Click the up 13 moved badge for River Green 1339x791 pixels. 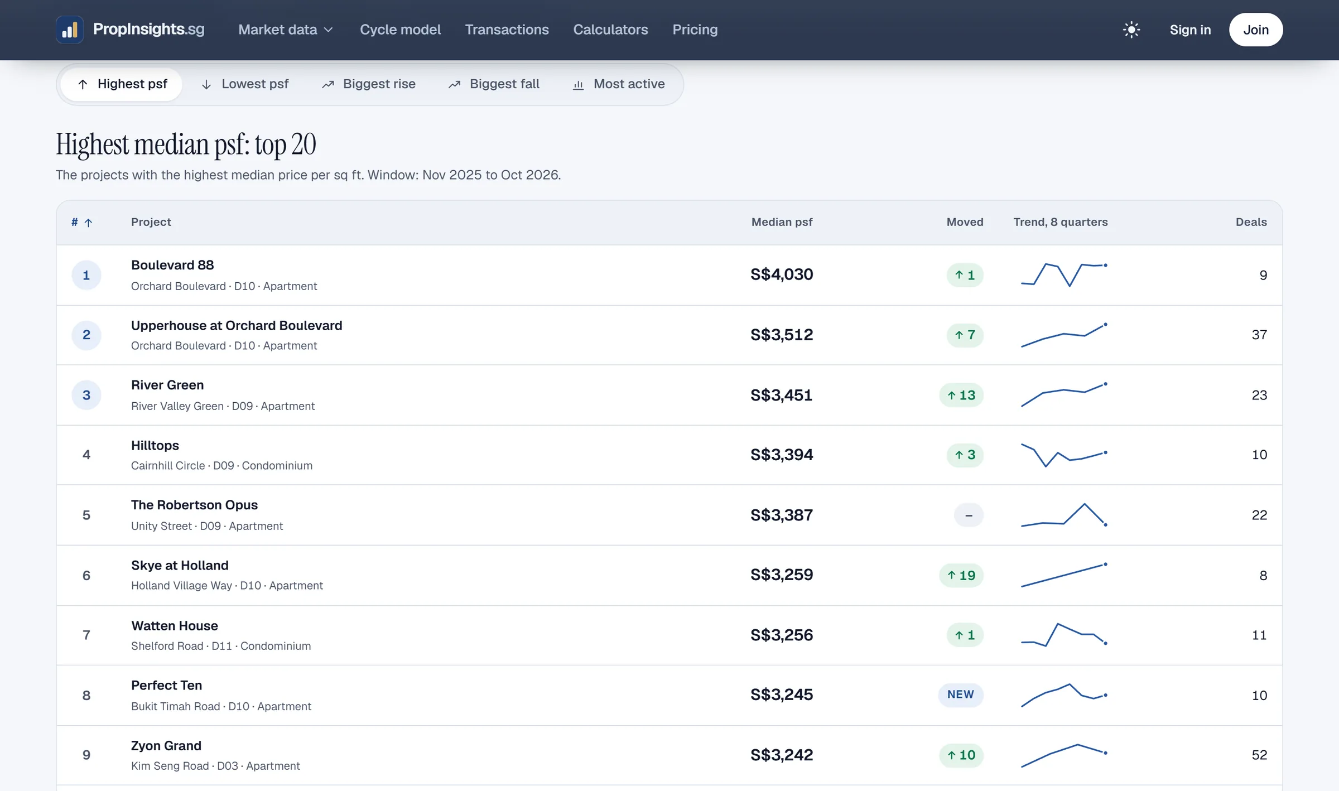[x=961, y=395]
